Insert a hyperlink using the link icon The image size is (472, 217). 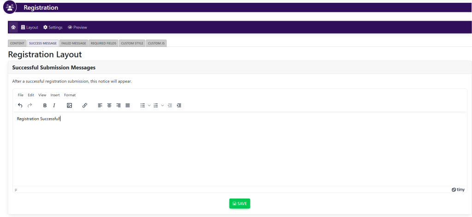coord(85,105)
